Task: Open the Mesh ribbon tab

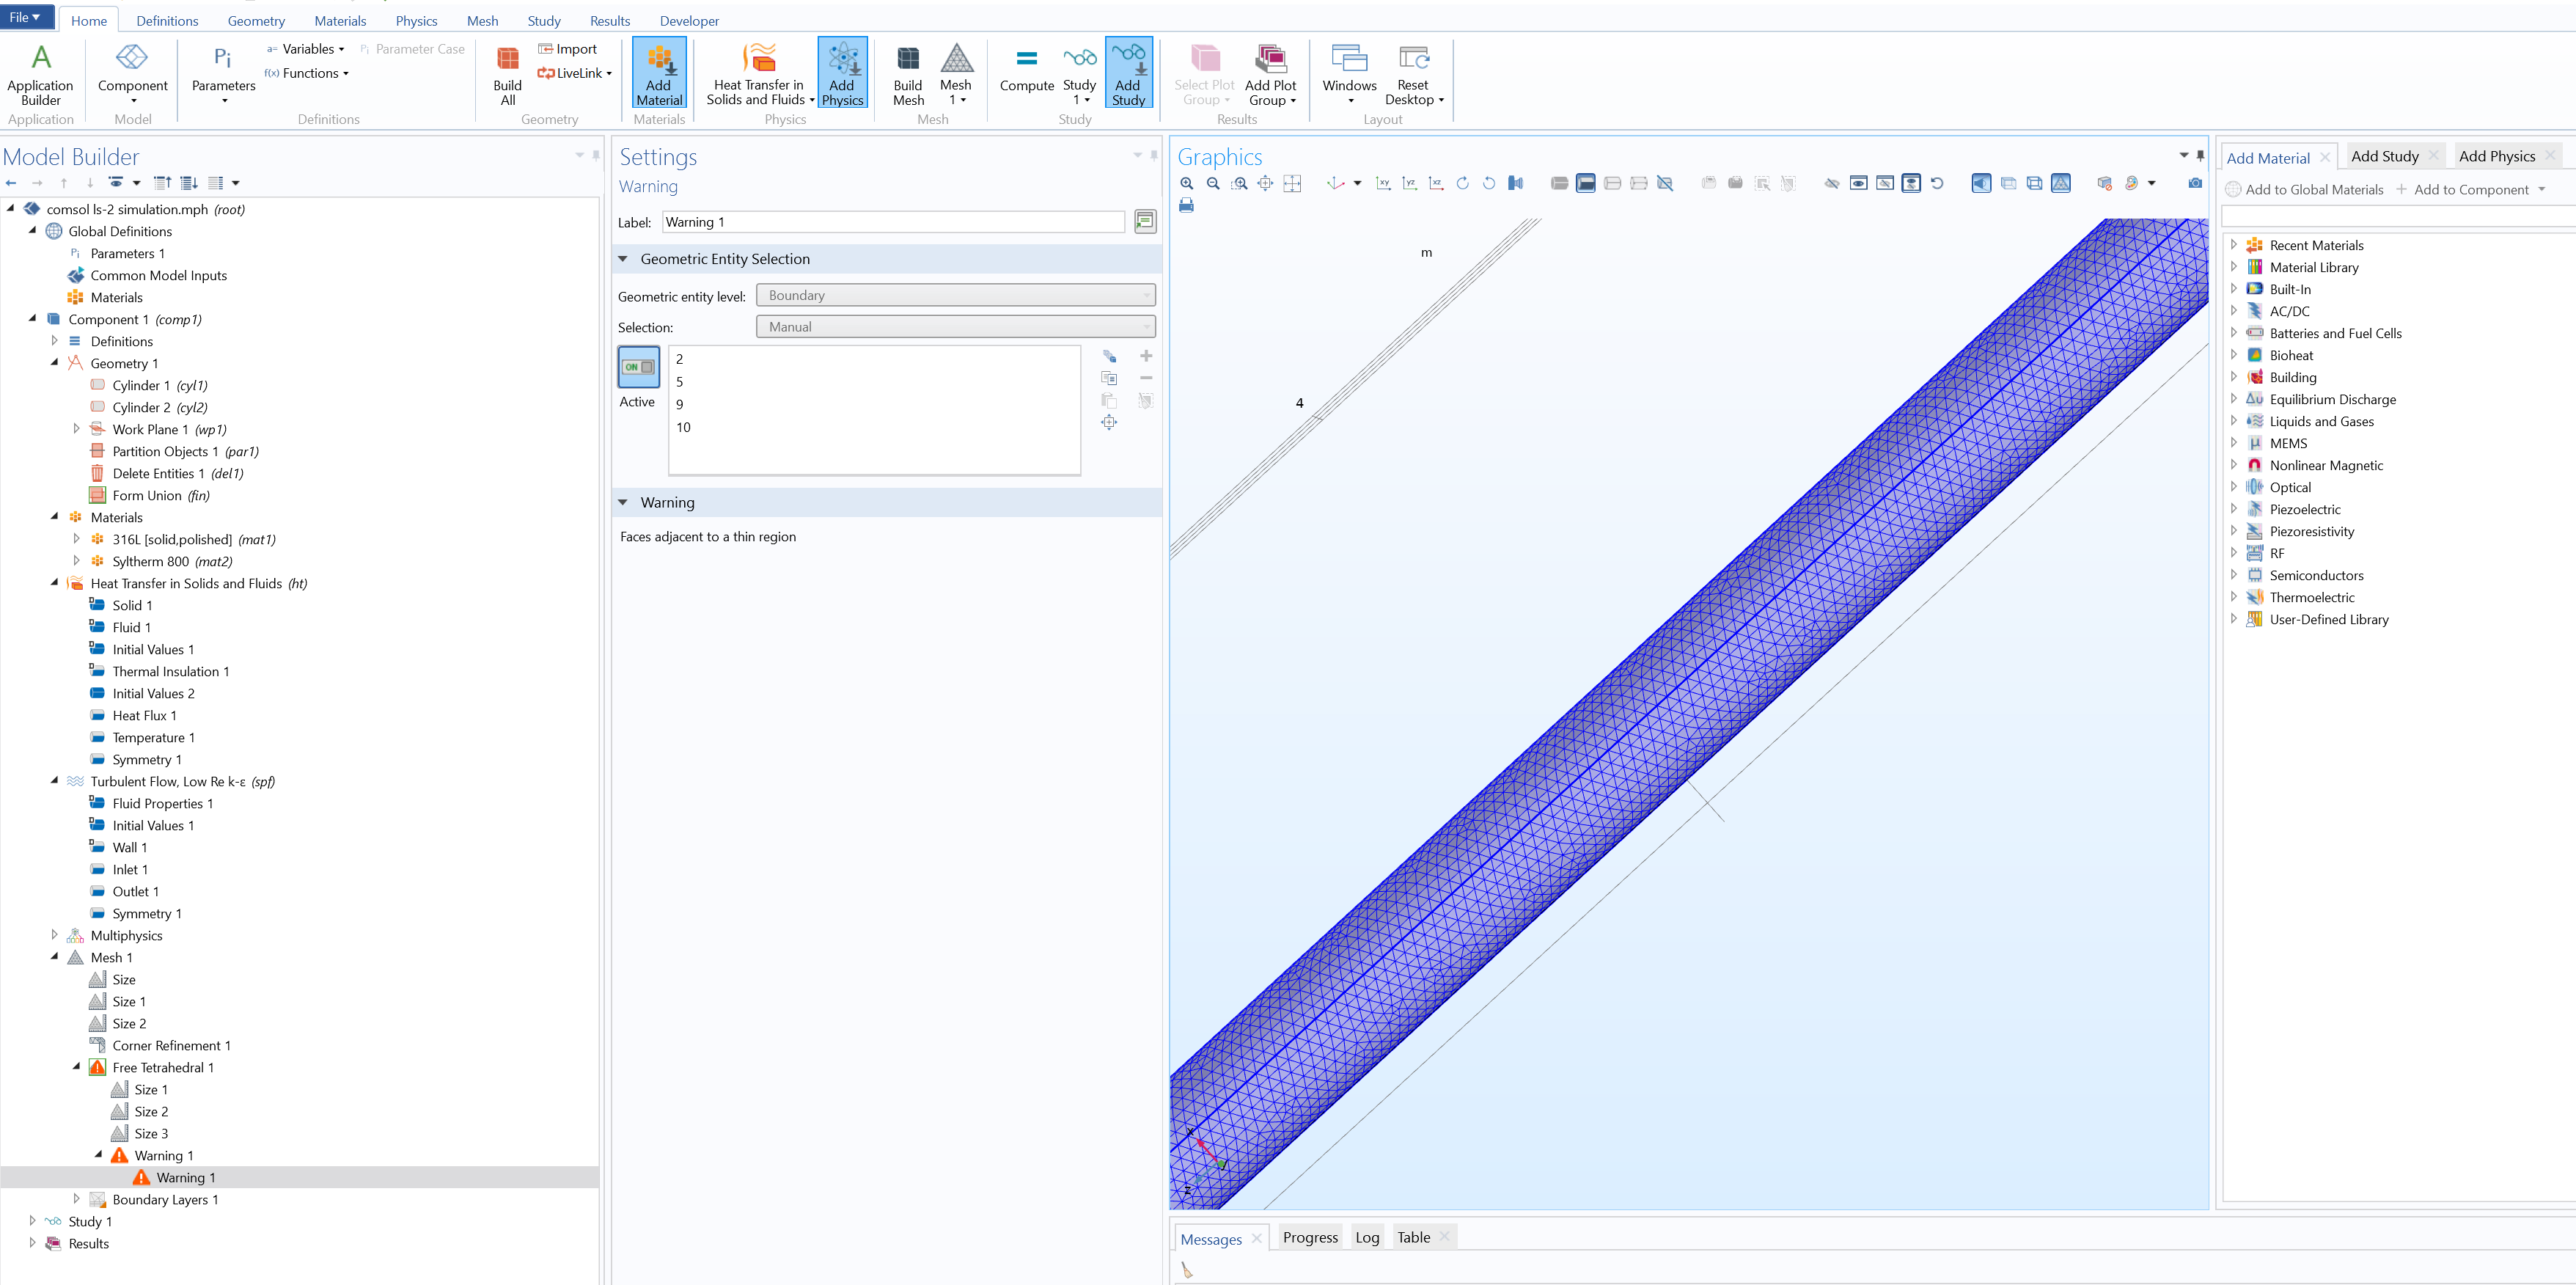Action: [482, 21]
